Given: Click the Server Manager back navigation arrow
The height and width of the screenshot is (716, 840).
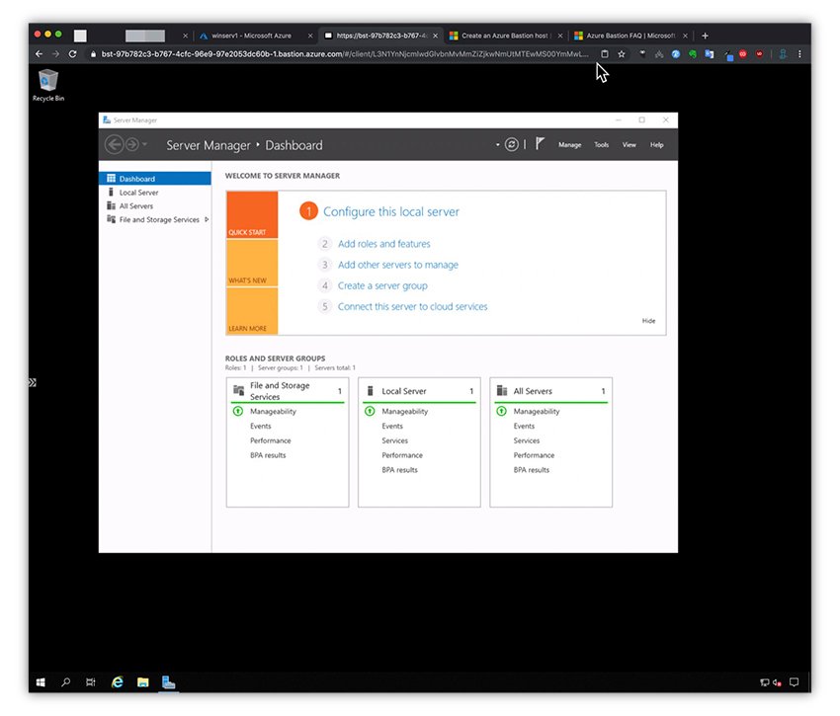Looking at the screenshot, I should 115,144.
